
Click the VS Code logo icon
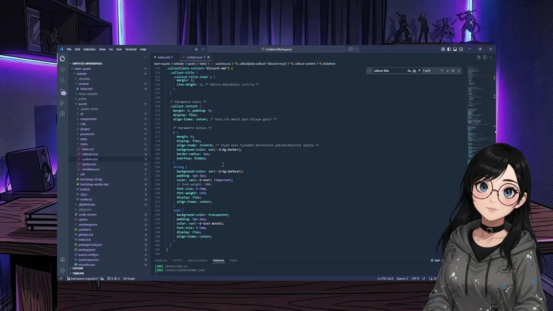[x=61, y=49]
